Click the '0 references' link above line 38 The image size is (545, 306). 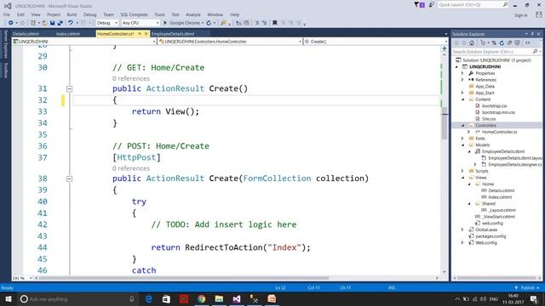click(130, 168)
